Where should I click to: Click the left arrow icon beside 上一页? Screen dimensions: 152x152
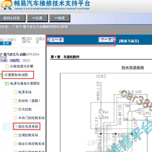click(x=48, y=40)
